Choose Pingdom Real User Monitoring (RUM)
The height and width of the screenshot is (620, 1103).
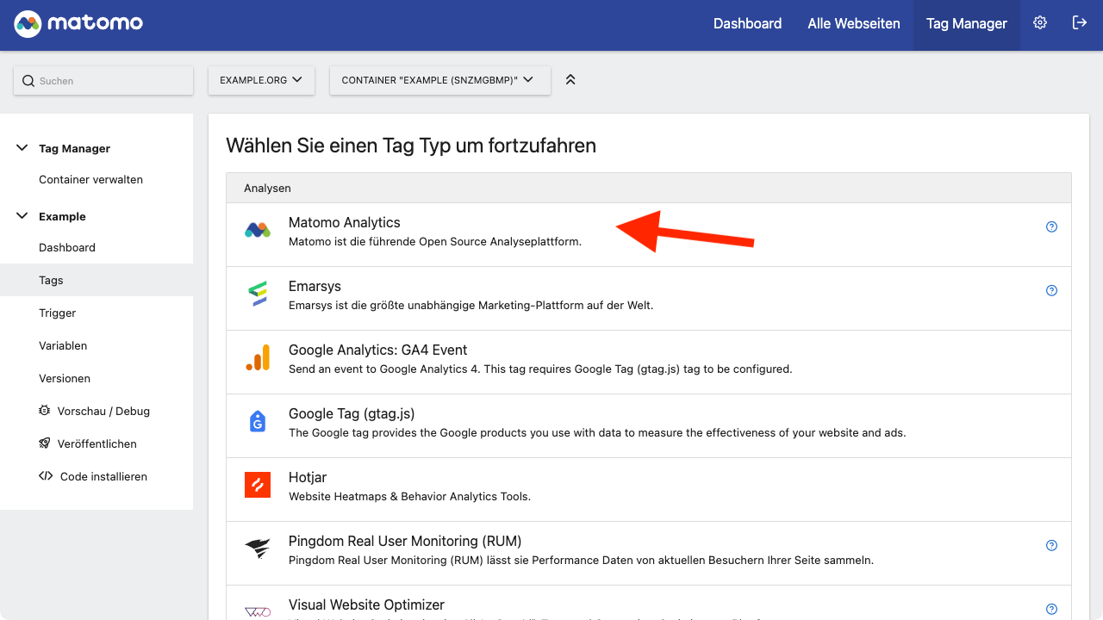pyautogui.click(x=649, y=553)
